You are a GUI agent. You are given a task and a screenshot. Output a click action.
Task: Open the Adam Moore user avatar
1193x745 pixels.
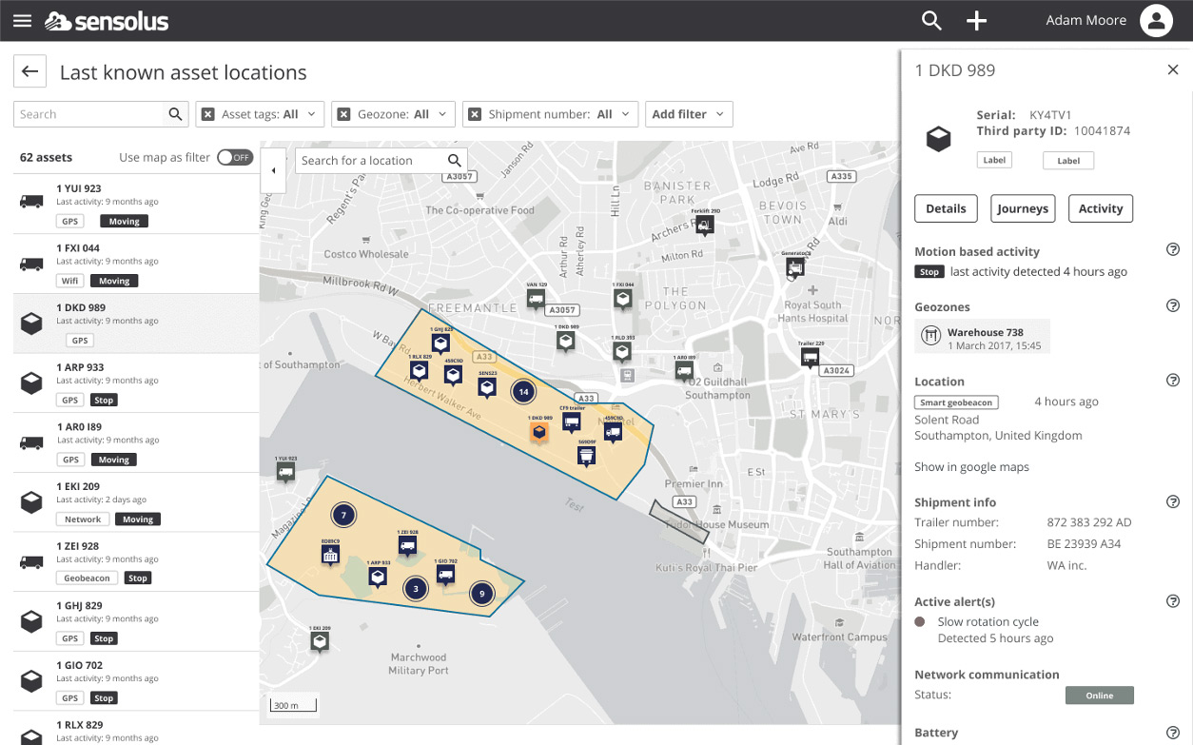1156,21
